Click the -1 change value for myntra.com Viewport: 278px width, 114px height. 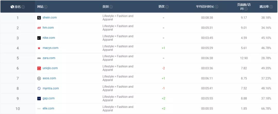pos(163,88)
